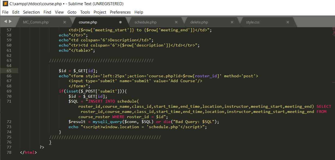Click the 'SELECT' keyword in the SQL
The width and height of the screenshot is (335, 160).
pos(324,106)
